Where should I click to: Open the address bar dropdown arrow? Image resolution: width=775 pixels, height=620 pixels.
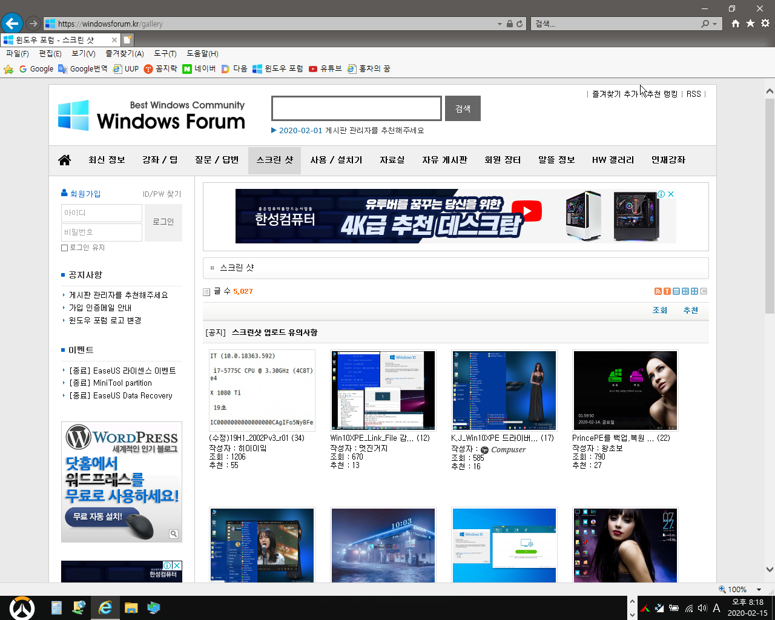500,24
